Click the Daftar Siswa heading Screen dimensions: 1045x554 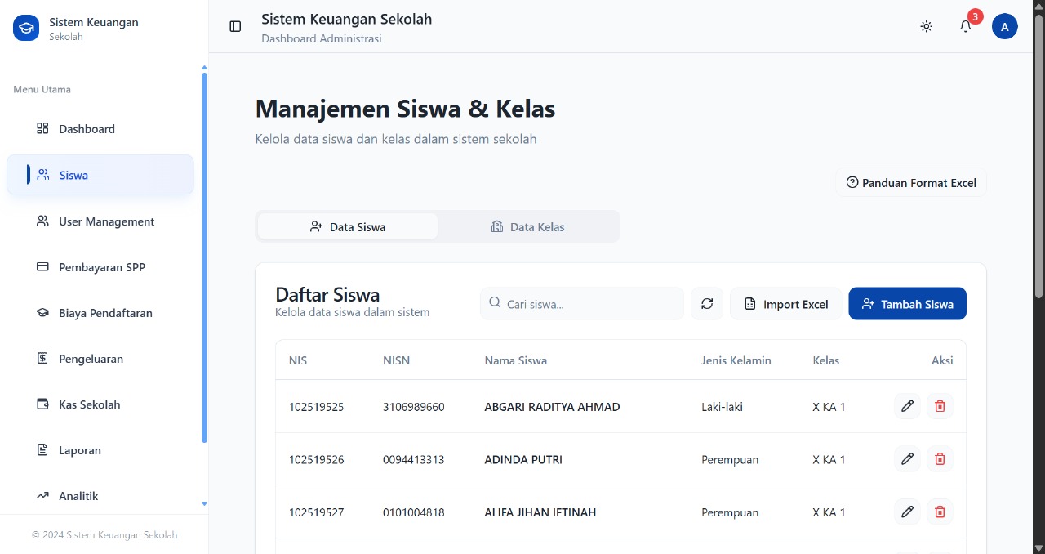pos(327,295)
